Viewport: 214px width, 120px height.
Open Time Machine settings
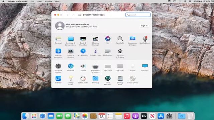tap(108, 81)
